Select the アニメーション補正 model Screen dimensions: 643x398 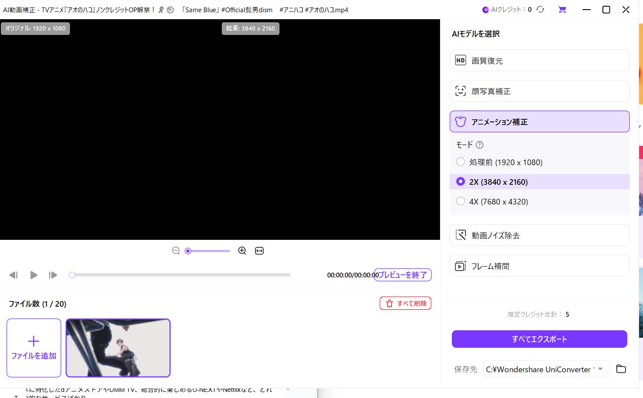[x=539, y=121]
